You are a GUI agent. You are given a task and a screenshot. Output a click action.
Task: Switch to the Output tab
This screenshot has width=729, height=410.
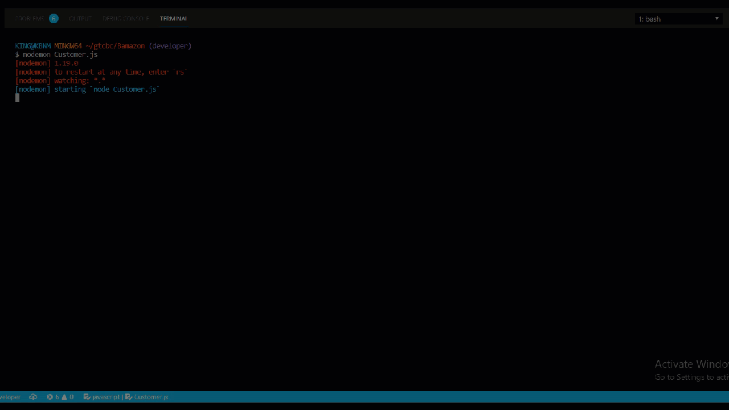click(x=80, y=19)
